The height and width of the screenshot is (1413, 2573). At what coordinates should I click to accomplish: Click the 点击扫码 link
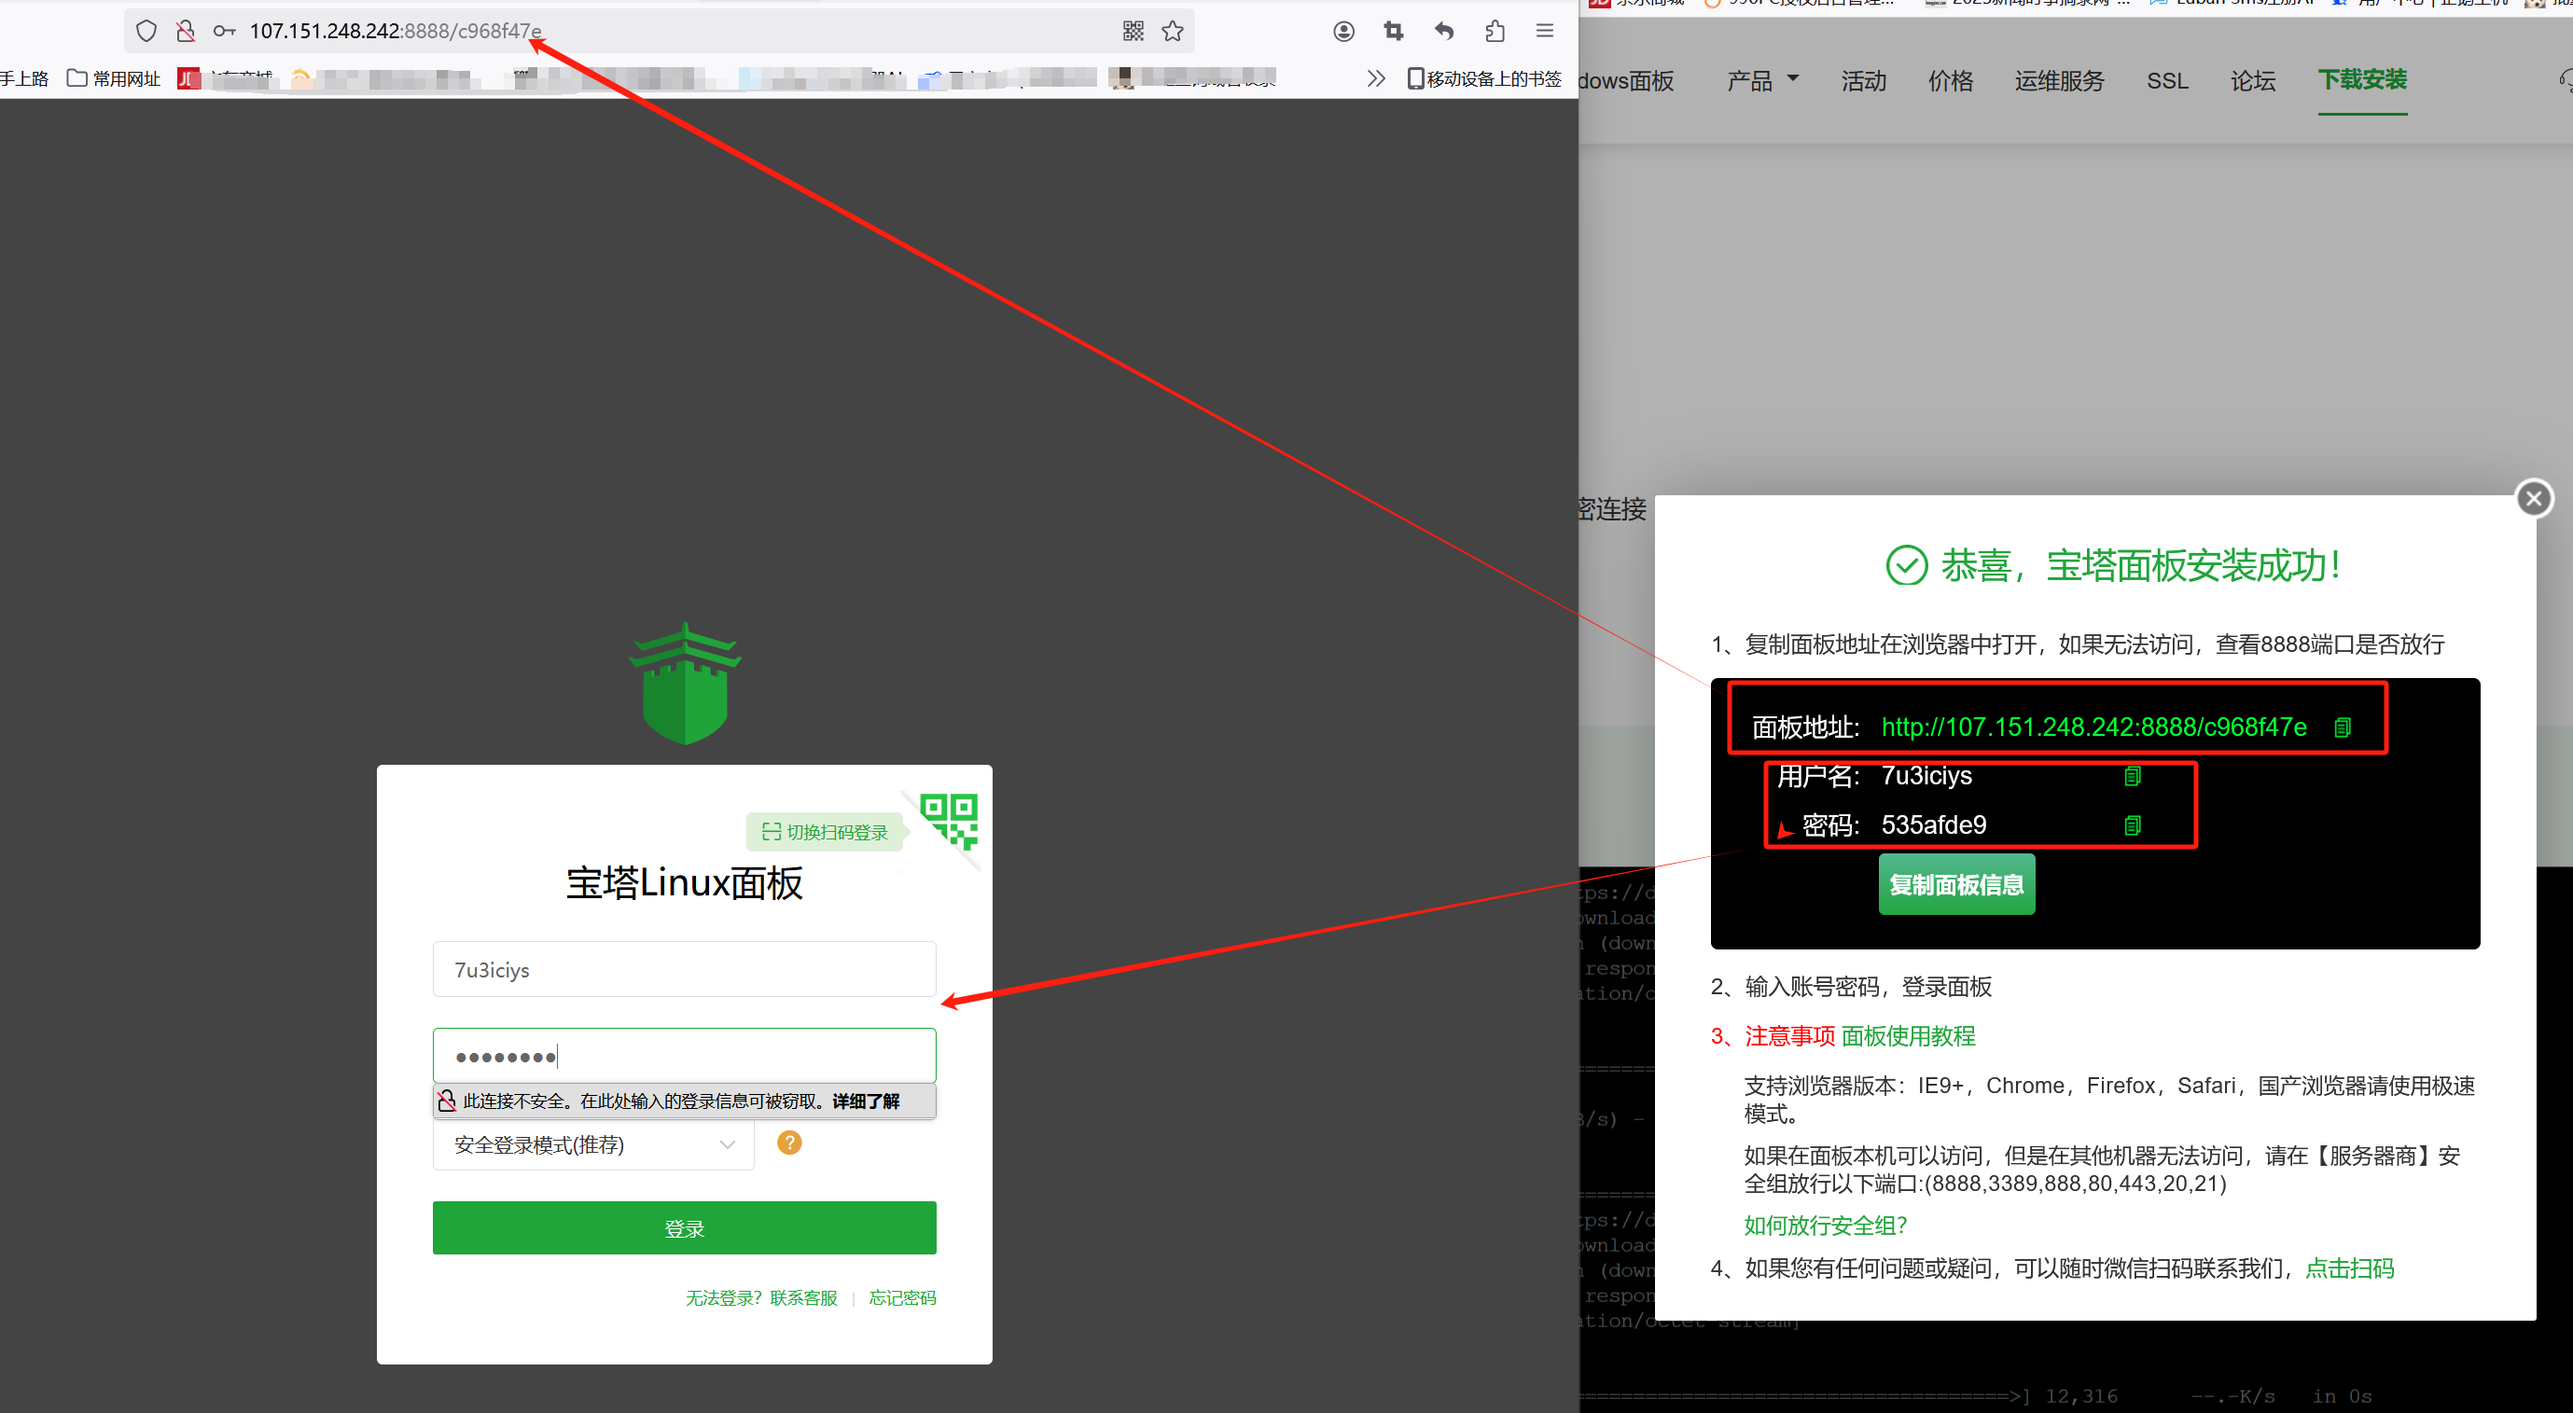(2349, 1268)
